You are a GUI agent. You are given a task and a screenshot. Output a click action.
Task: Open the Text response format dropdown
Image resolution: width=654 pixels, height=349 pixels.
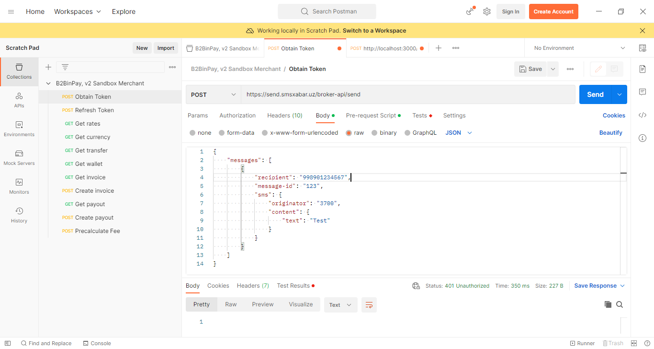pyautogui.click(x=341, y=305)
